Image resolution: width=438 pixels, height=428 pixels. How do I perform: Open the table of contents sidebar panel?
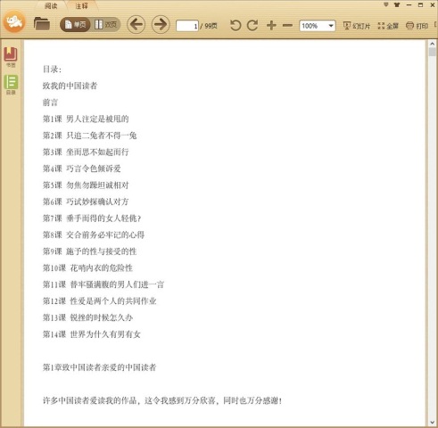point(11,85)
